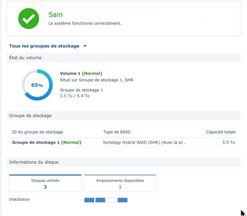Screen dimensions: 247x216
Task: Click the Capacité totale column header
Action: click(220, 132)
